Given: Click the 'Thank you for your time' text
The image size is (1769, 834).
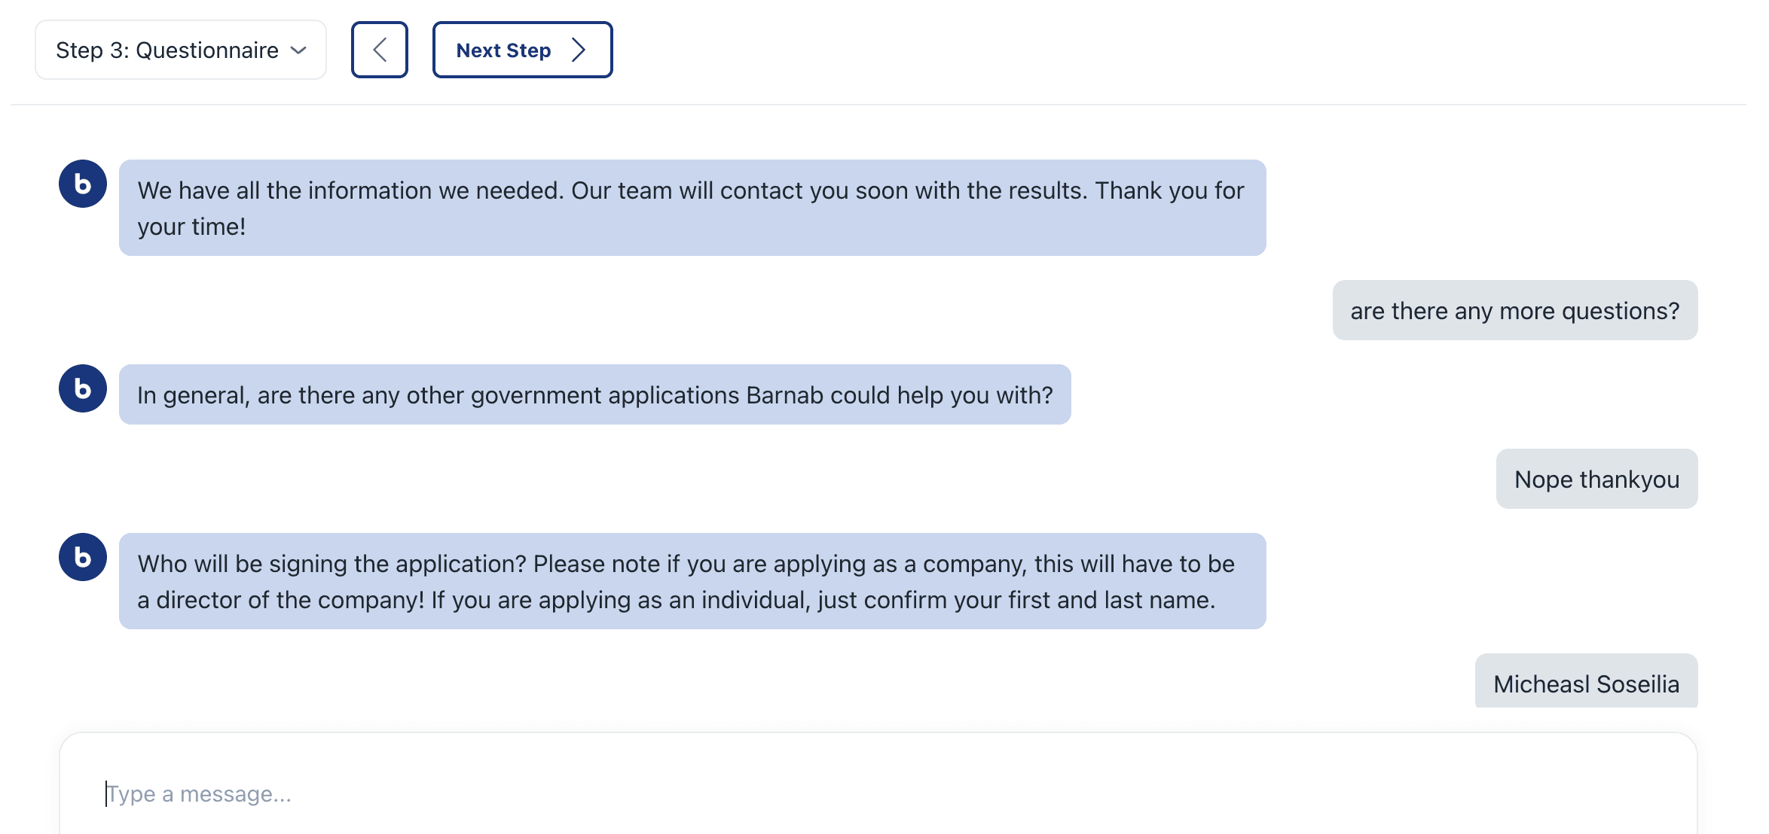Looking at the screenshot, I should (x=691, y=208).
